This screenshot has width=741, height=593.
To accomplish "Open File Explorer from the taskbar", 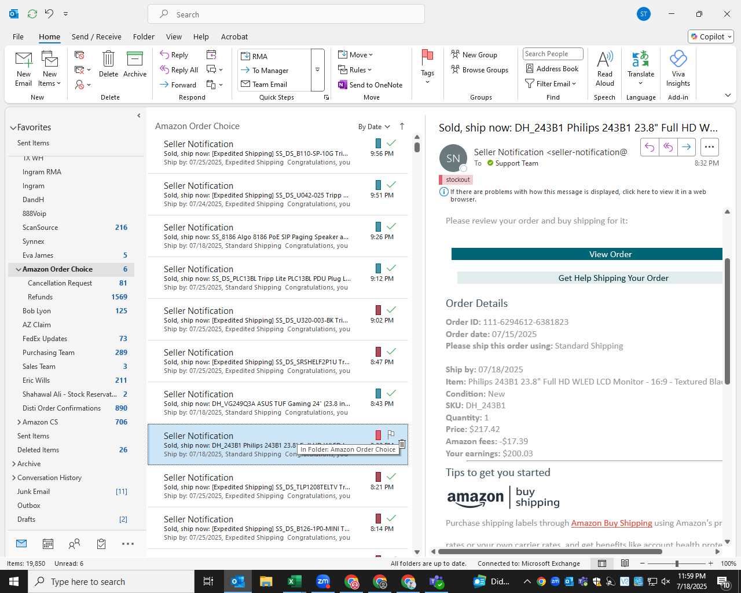I will point(266,581).
